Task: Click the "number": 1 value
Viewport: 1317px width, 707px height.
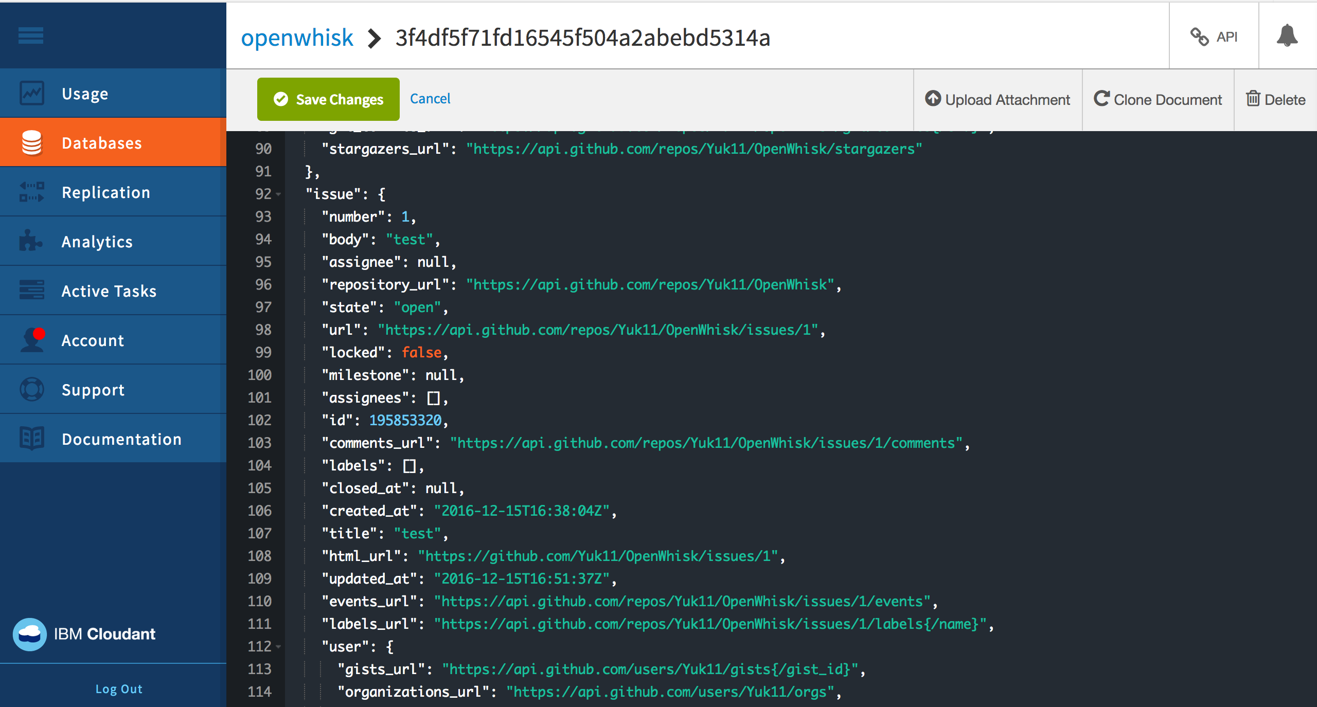Action: (x=405, y=217)
